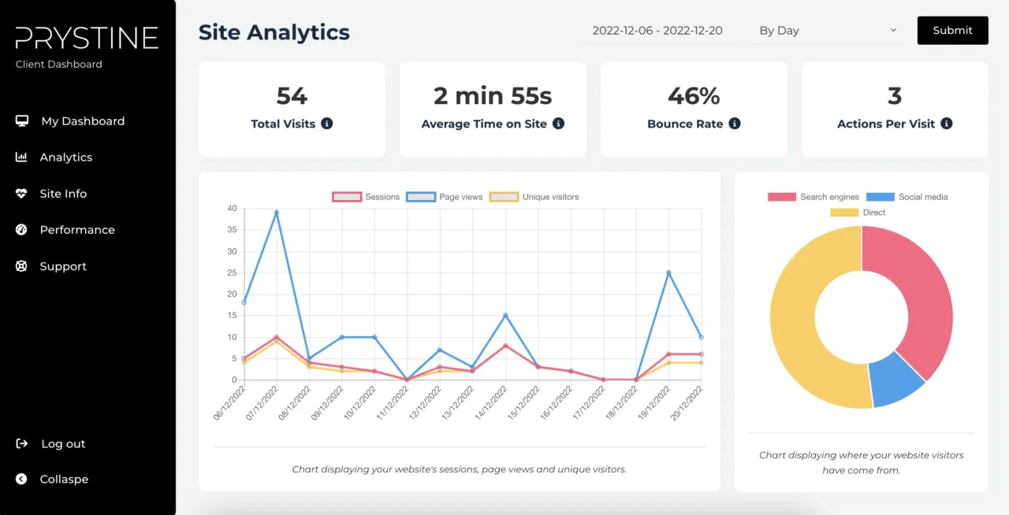Image resolution: width=1009 pixels, height=515 pixels.
Task: Click the 46% bounce rate value
Action: coord(694,95)
